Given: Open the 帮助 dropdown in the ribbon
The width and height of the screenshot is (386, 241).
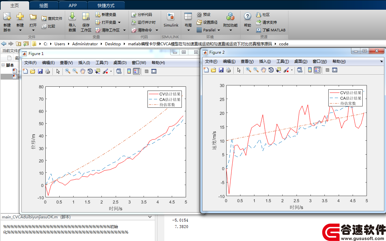Looking at the screenshot, I should 248,30.
